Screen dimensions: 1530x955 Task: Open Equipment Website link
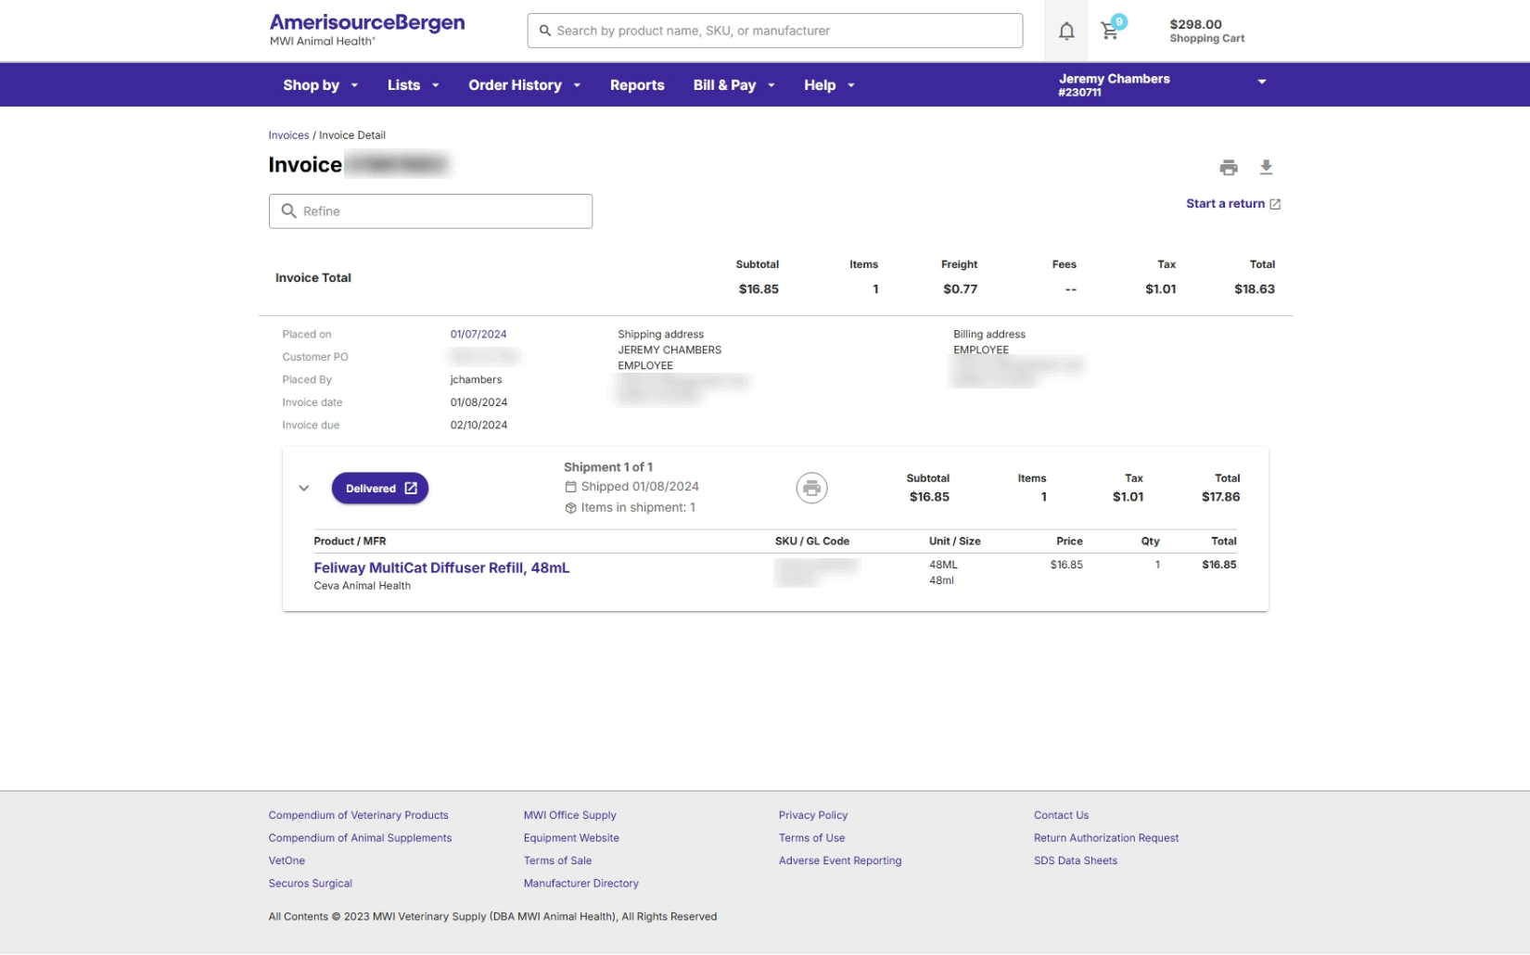(571, 838)
